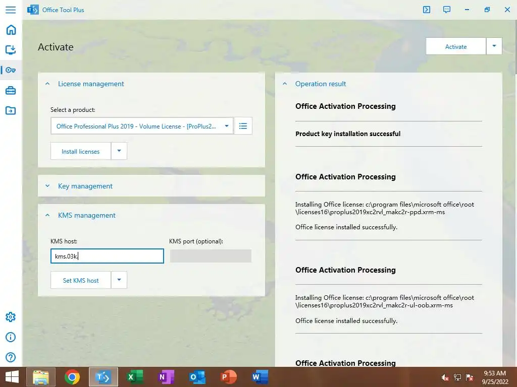Open Settings gear icon in sidebar

pos(11,317)
